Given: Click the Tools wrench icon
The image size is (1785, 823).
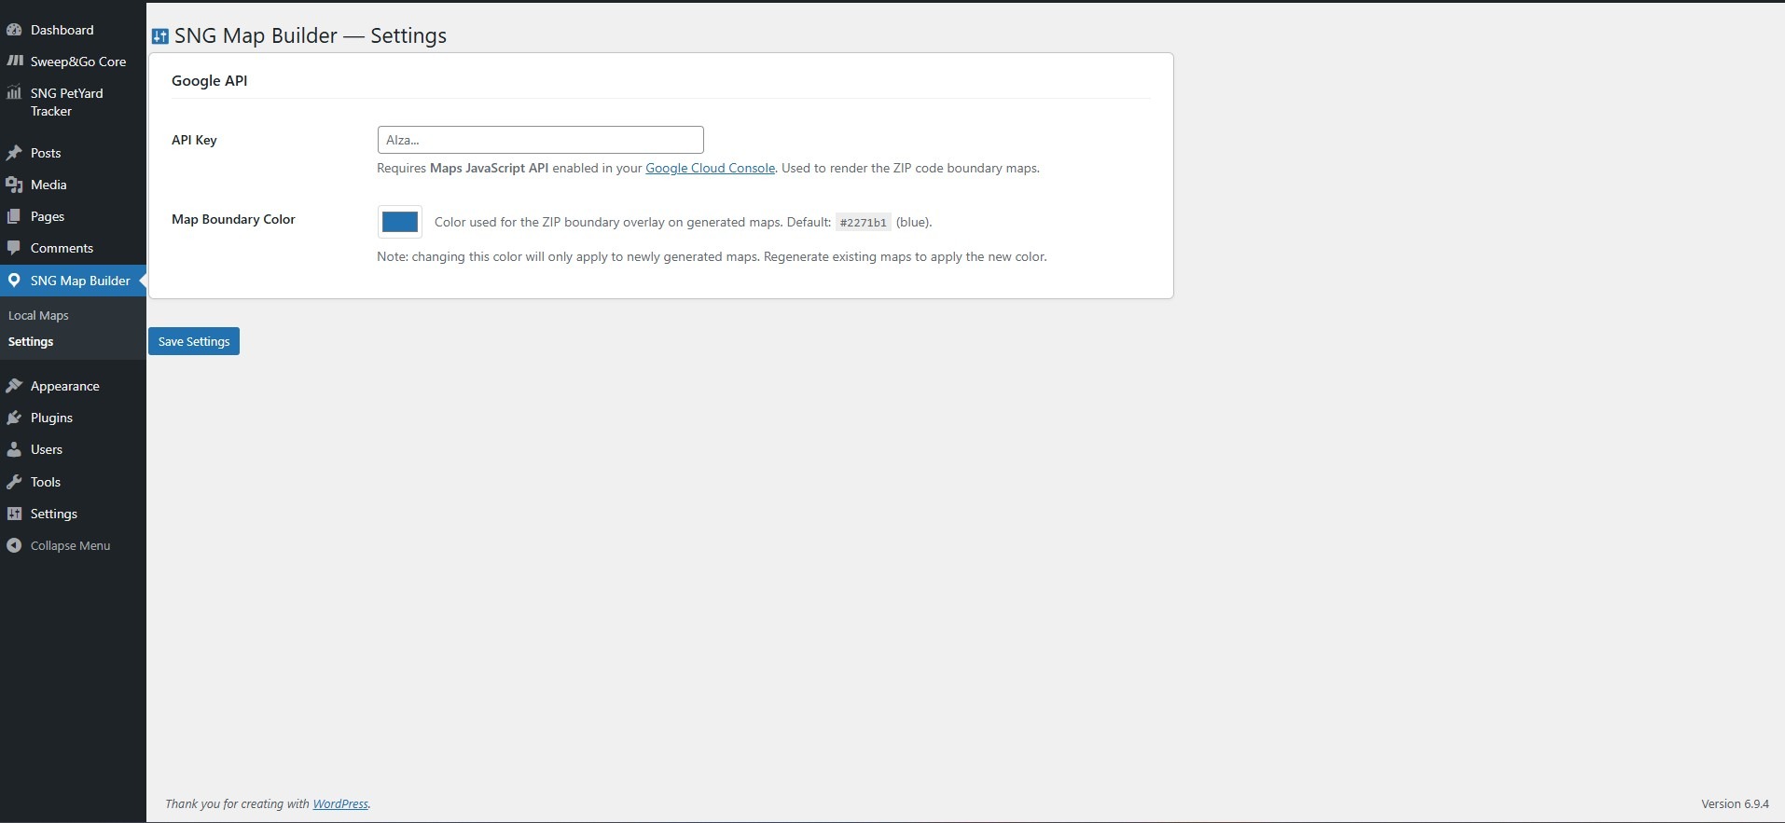Looking at the screenshot, I should [x=14, y=482].
